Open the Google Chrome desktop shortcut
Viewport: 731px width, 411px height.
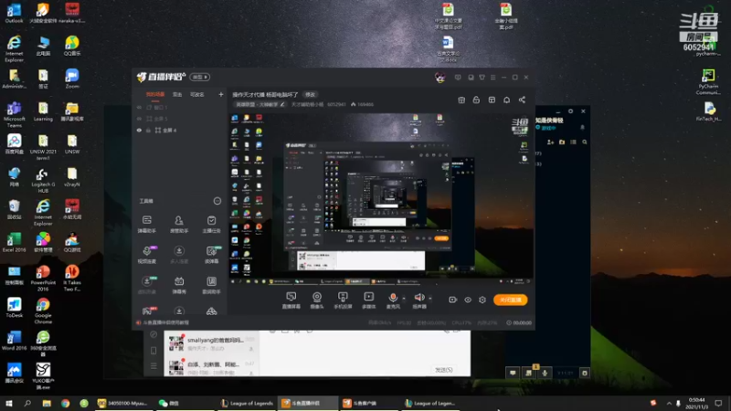pos(43,311)
